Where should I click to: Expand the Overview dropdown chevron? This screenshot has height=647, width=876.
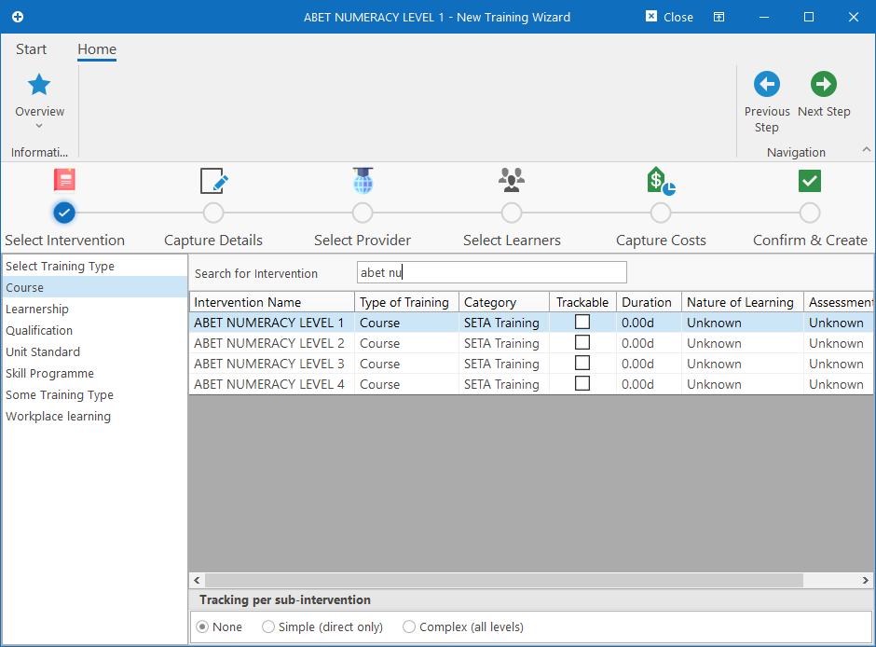(x=39, y=126)
